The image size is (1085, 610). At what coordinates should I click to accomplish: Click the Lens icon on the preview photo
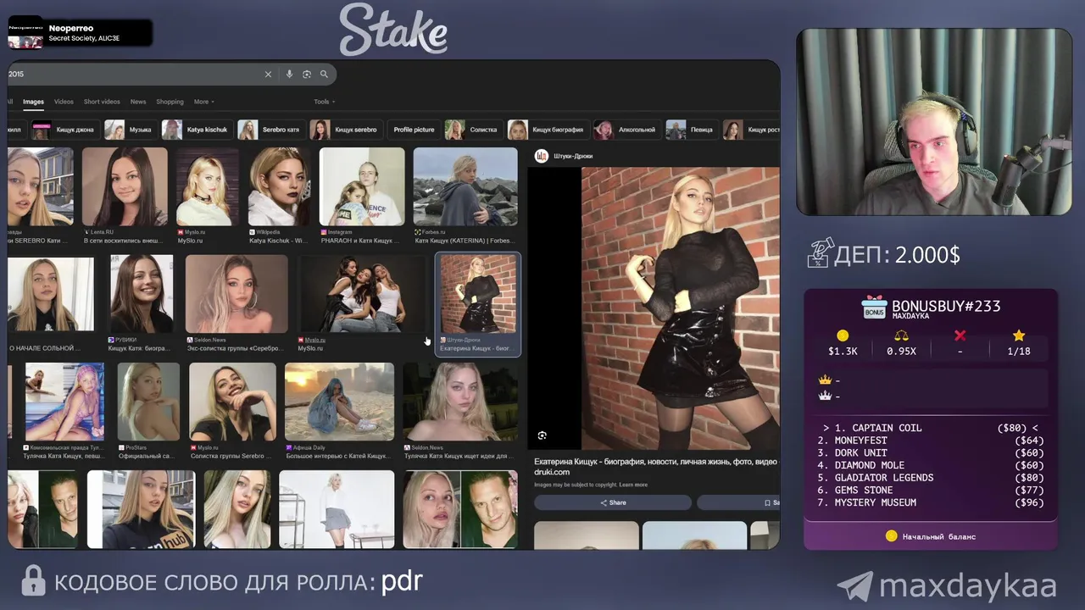[542, 435]
